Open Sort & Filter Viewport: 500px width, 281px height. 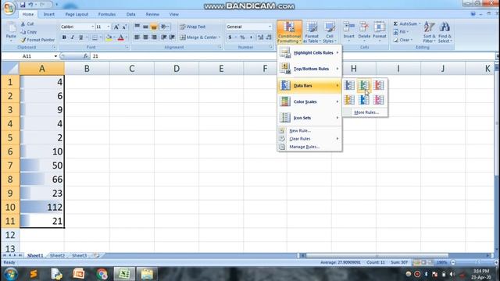(x=429, y=32)
